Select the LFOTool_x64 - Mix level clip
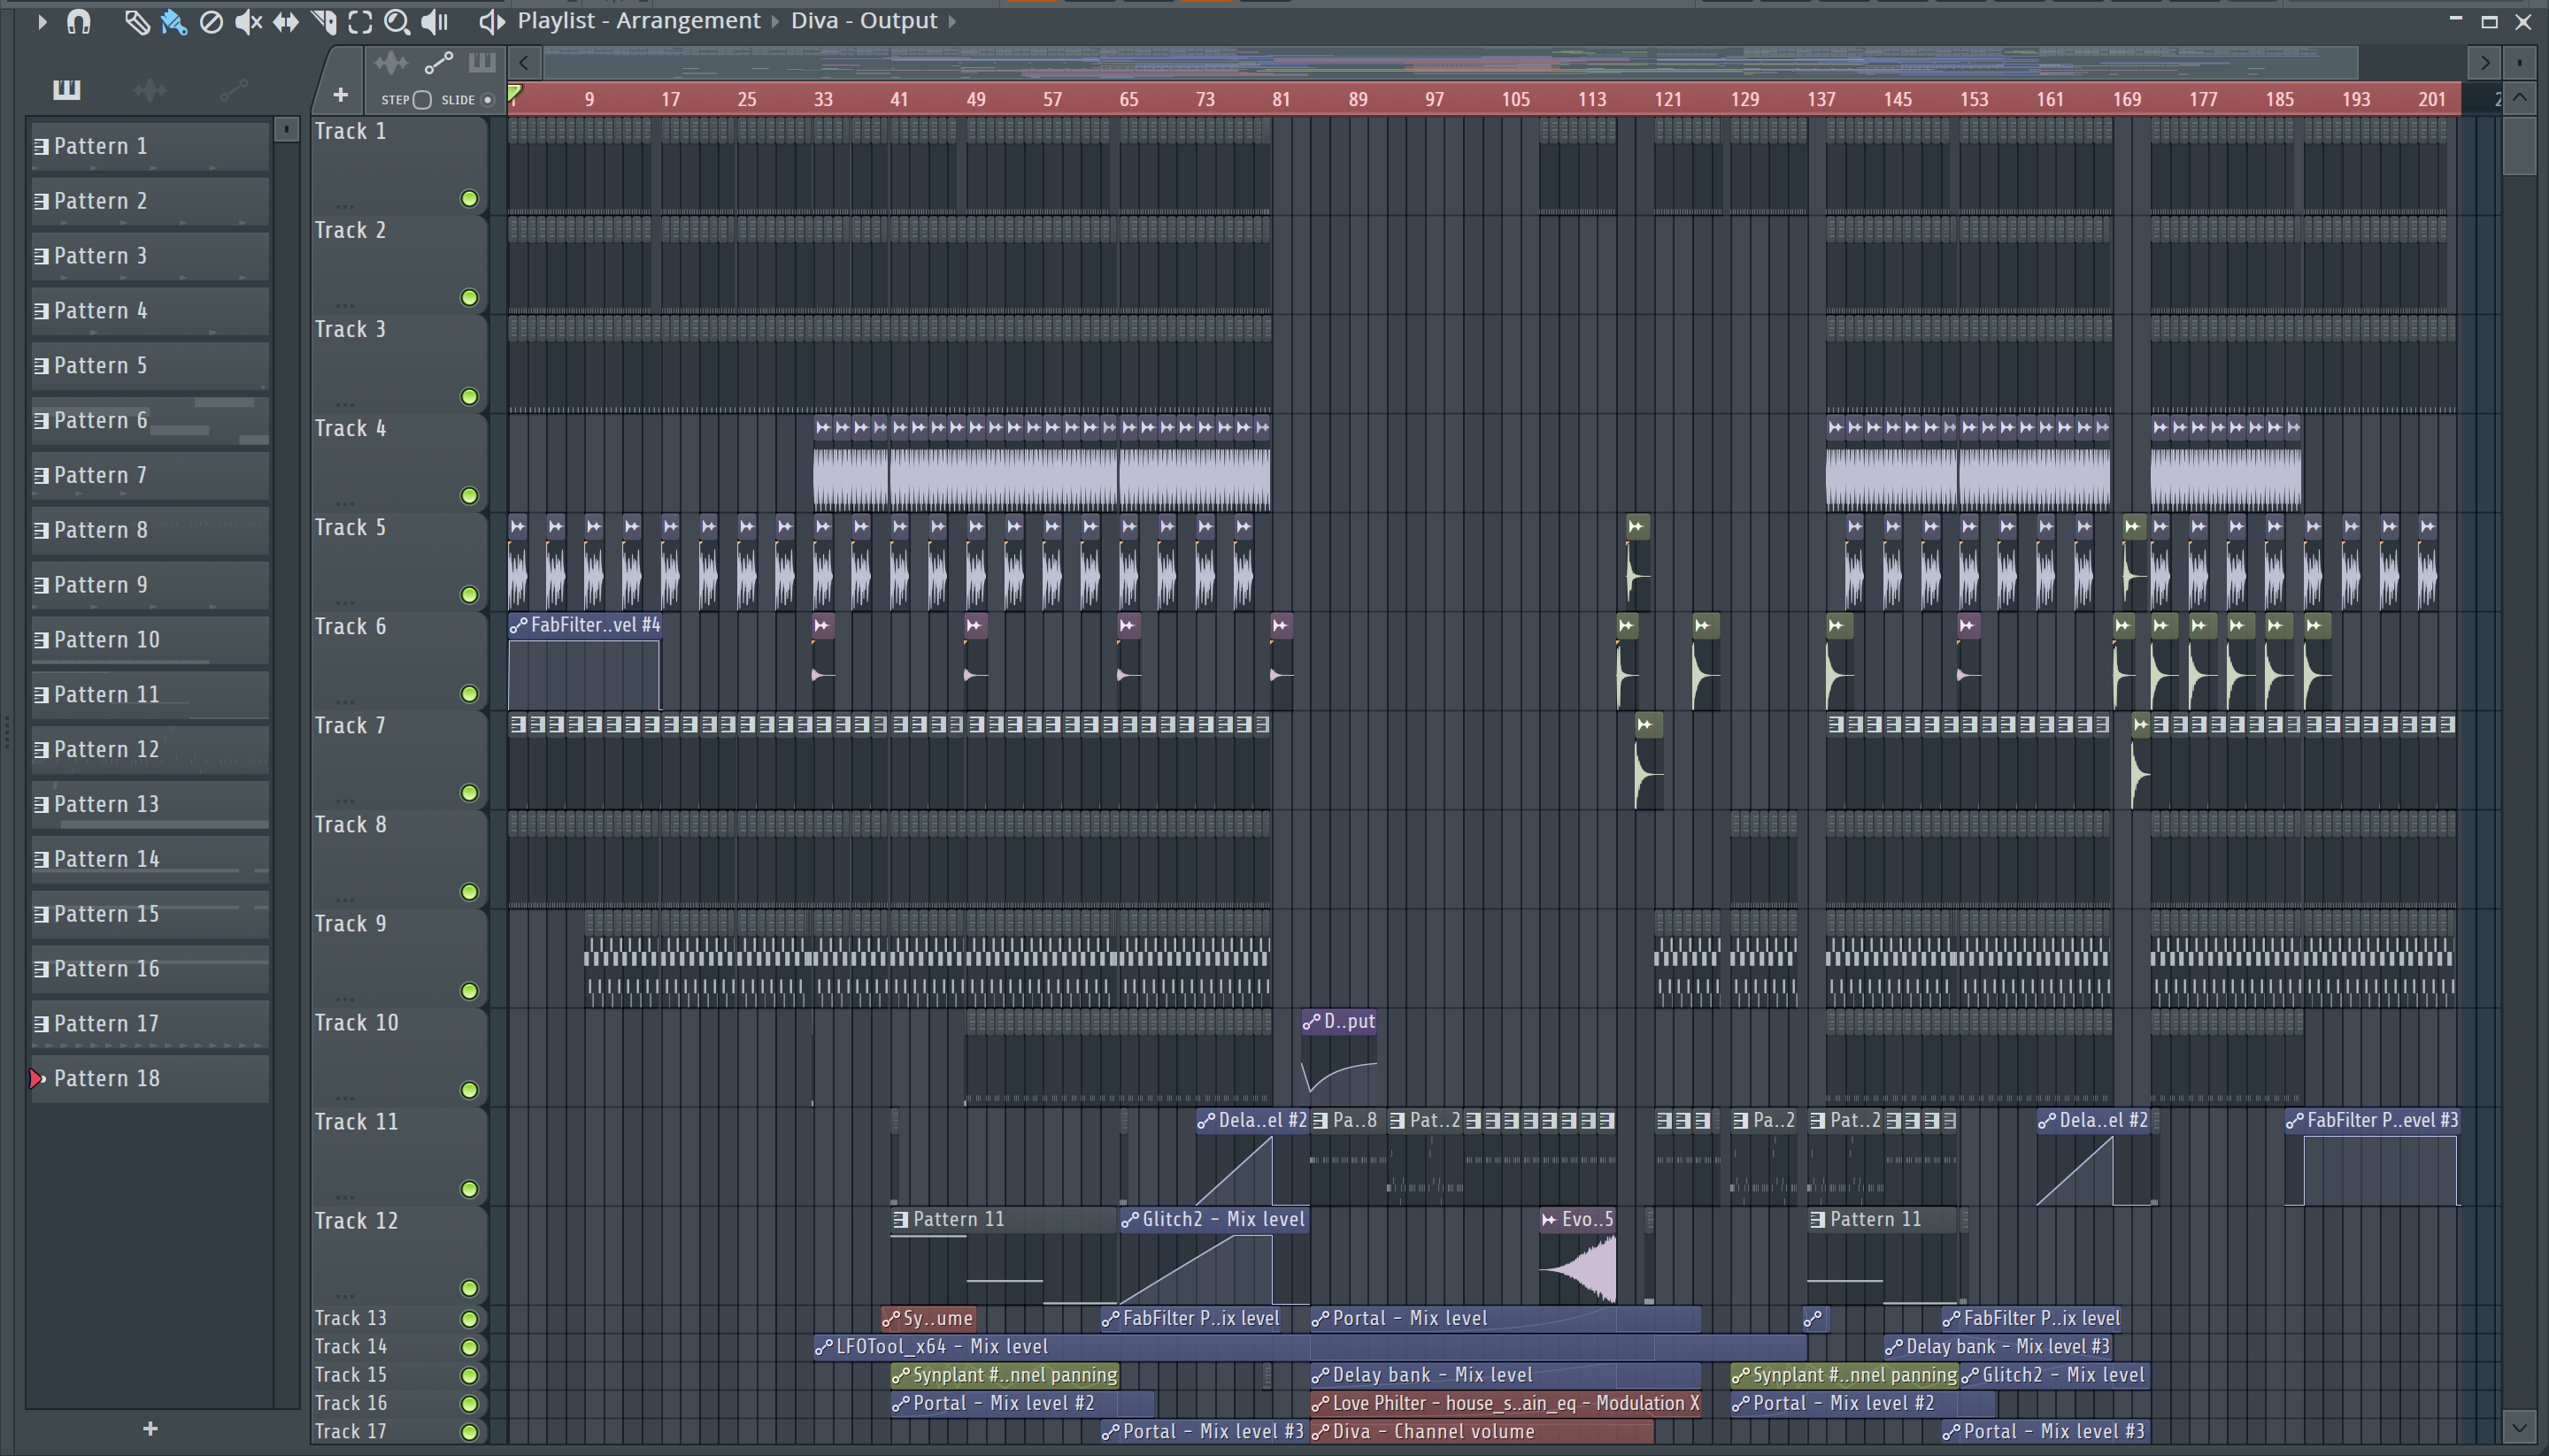This screenshot has height=1456, width=2549. tap(1311, 1347)
